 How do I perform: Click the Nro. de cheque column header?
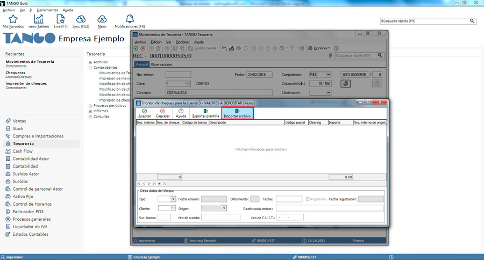click(169, 122)
